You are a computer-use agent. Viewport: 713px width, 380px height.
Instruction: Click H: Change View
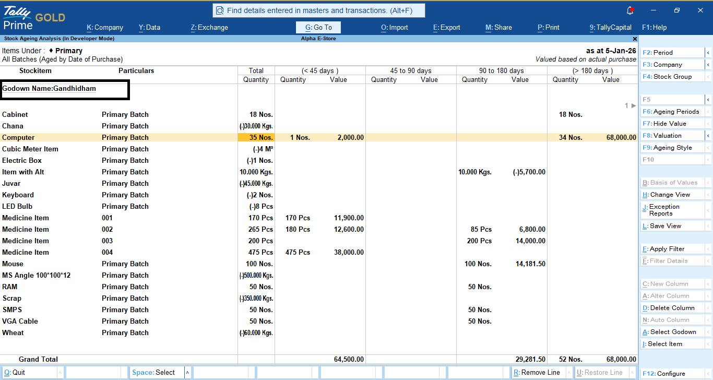(x=672, y=195)
